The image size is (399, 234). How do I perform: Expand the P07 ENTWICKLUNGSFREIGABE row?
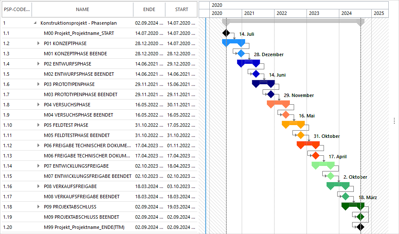coord(38,166)
